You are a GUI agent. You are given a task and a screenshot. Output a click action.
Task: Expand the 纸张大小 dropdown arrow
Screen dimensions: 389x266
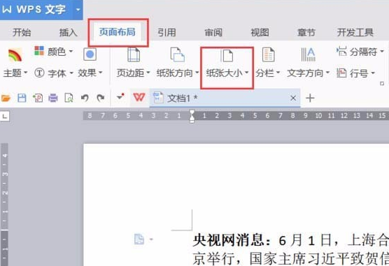coord(246,73)
